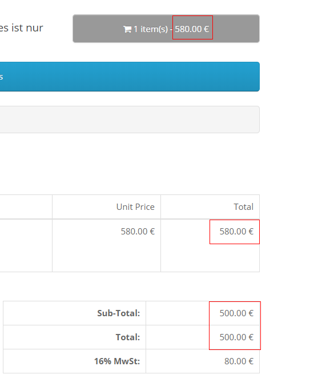The height and width of the screenshot is (386, 314).
Task: Click the 80.00 € tax value
Action: tap(239, 361)
